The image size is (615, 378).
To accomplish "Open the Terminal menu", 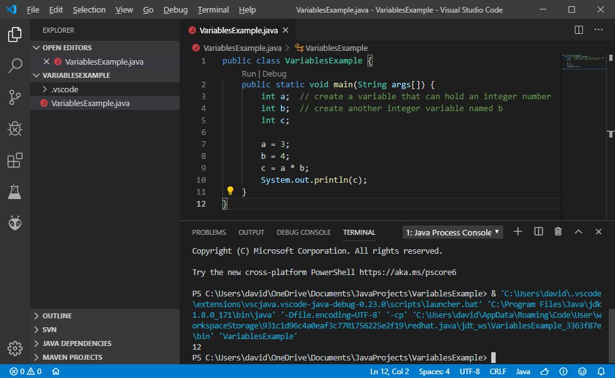I will tap(213, 10).
